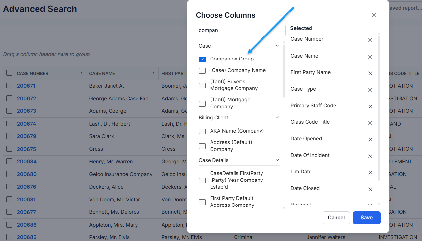This screenshot has height=241, width=422.
Task: Remove Case Name from Selected list
Action: click(x=370, y=57)
